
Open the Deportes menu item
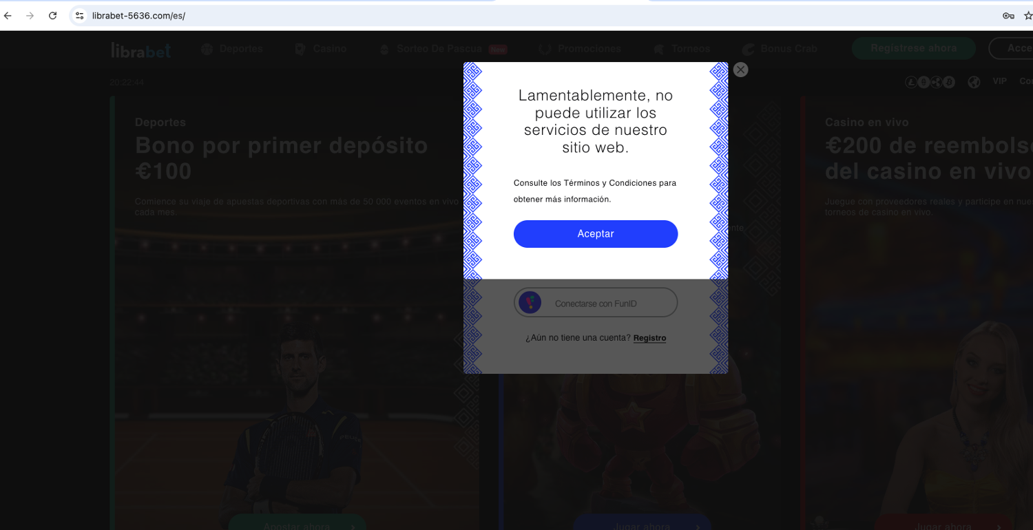tap(232, 49)
